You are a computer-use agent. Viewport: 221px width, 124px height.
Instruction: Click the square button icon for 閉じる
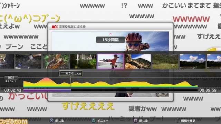coord(135,121)
